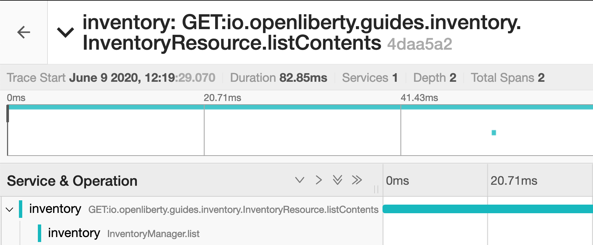Click the Duration 82.85ms summary item

[279, 78]
